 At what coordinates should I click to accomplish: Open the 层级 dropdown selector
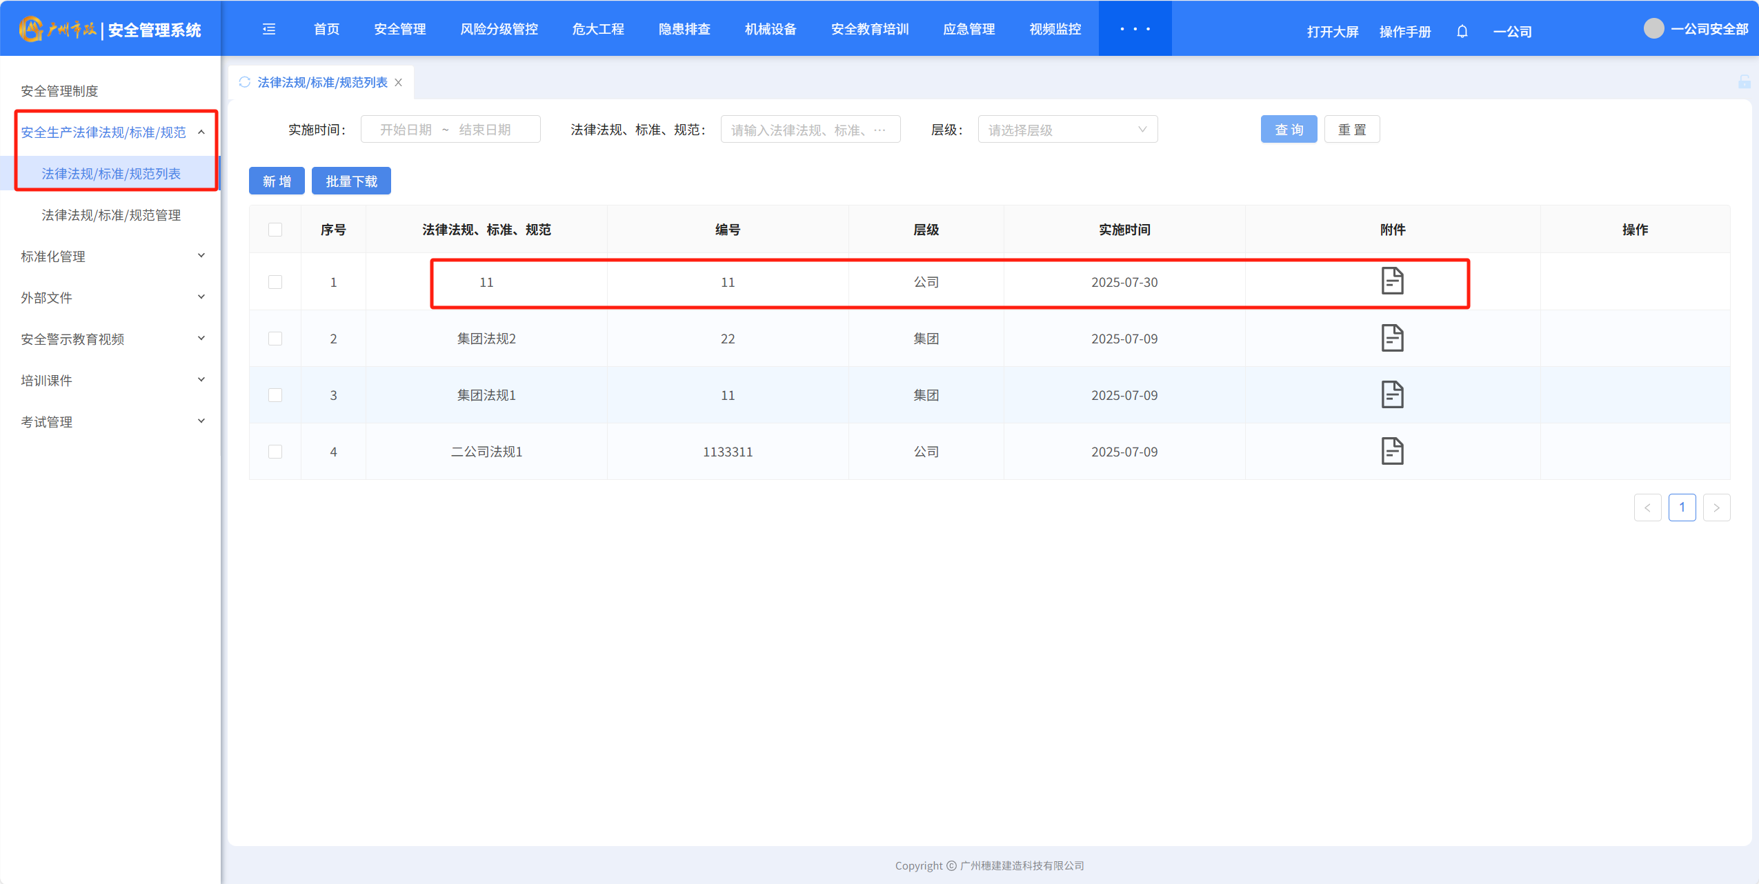point(1066,130)
